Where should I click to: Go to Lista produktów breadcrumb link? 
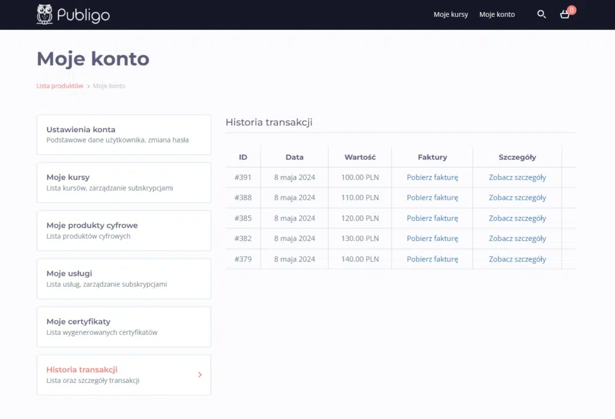click(x=59, y=85)
